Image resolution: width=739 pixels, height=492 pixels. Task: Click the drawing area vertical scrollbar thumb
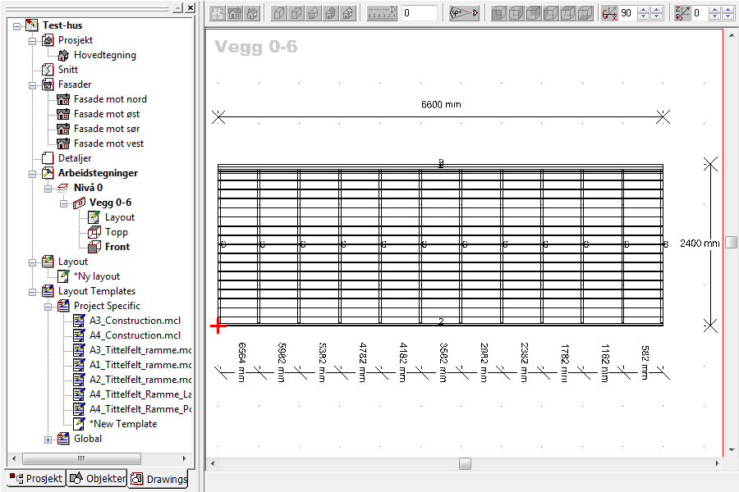click(x=731, y=242)
